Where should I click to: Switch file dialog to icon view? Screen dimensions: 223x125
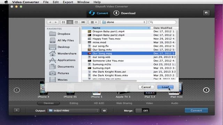click(63, 22)
